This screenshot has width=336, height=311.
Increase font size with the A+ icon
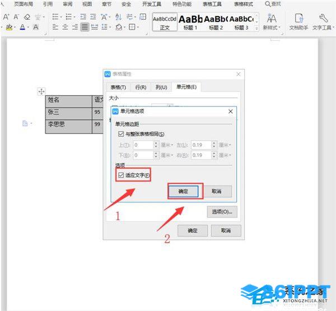6,17
